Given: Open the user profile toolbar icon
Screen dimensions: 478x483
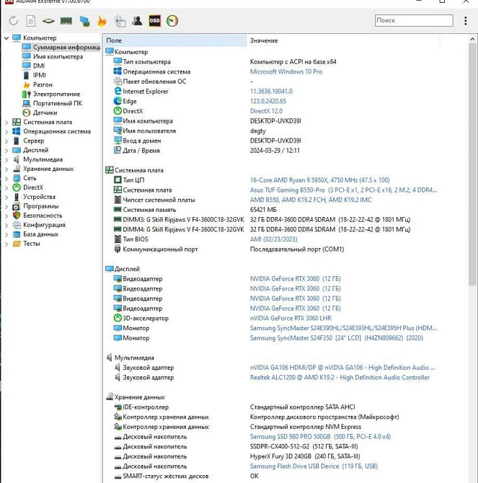Looking at the screenshot, I should (x=137, y=22).
